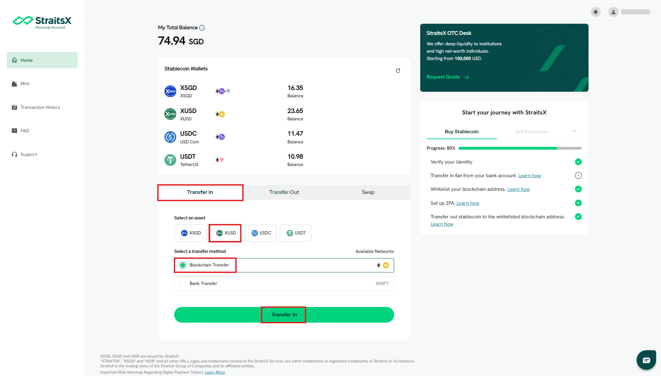Open Learn how for whitelisting address
Viewport: 661px width, 376px height.
click(518, 189)
